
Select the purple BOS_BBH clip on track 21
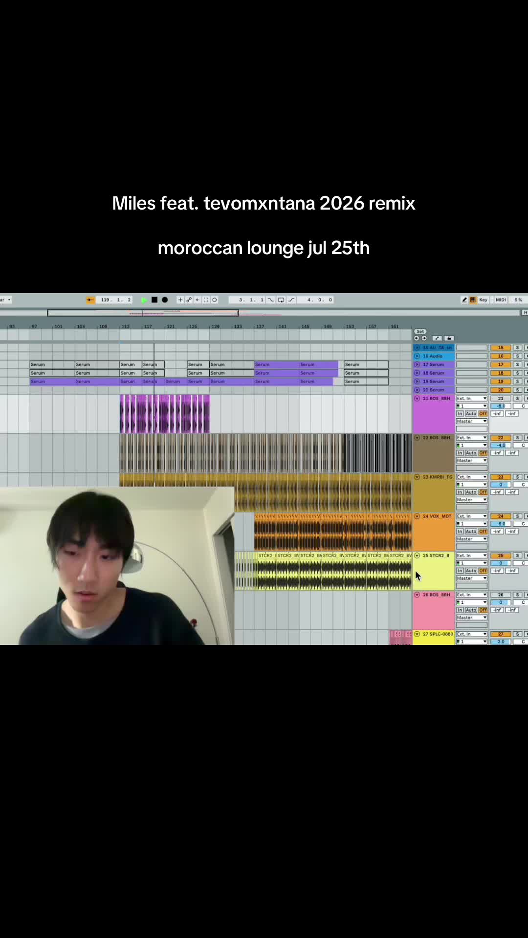[165, 414]
